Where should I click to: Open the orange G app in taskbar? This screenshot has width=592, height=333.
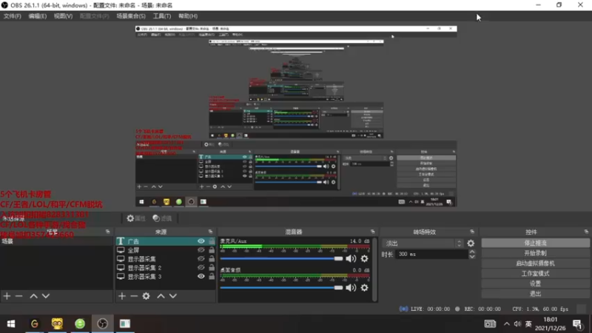(x=34, y=323)
